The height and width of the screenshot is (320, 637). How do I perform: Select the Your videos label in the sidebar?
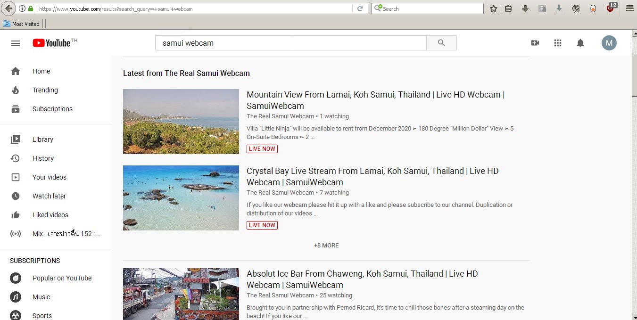[50, 177]
